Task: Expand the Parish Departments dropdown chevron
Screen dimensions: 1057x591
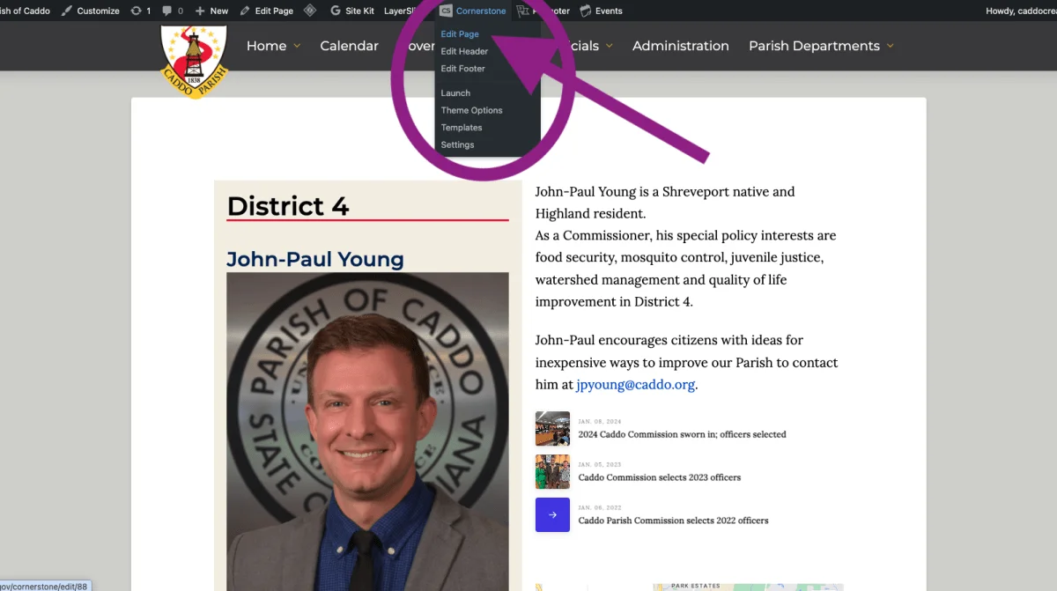Action: coord(891,46)
